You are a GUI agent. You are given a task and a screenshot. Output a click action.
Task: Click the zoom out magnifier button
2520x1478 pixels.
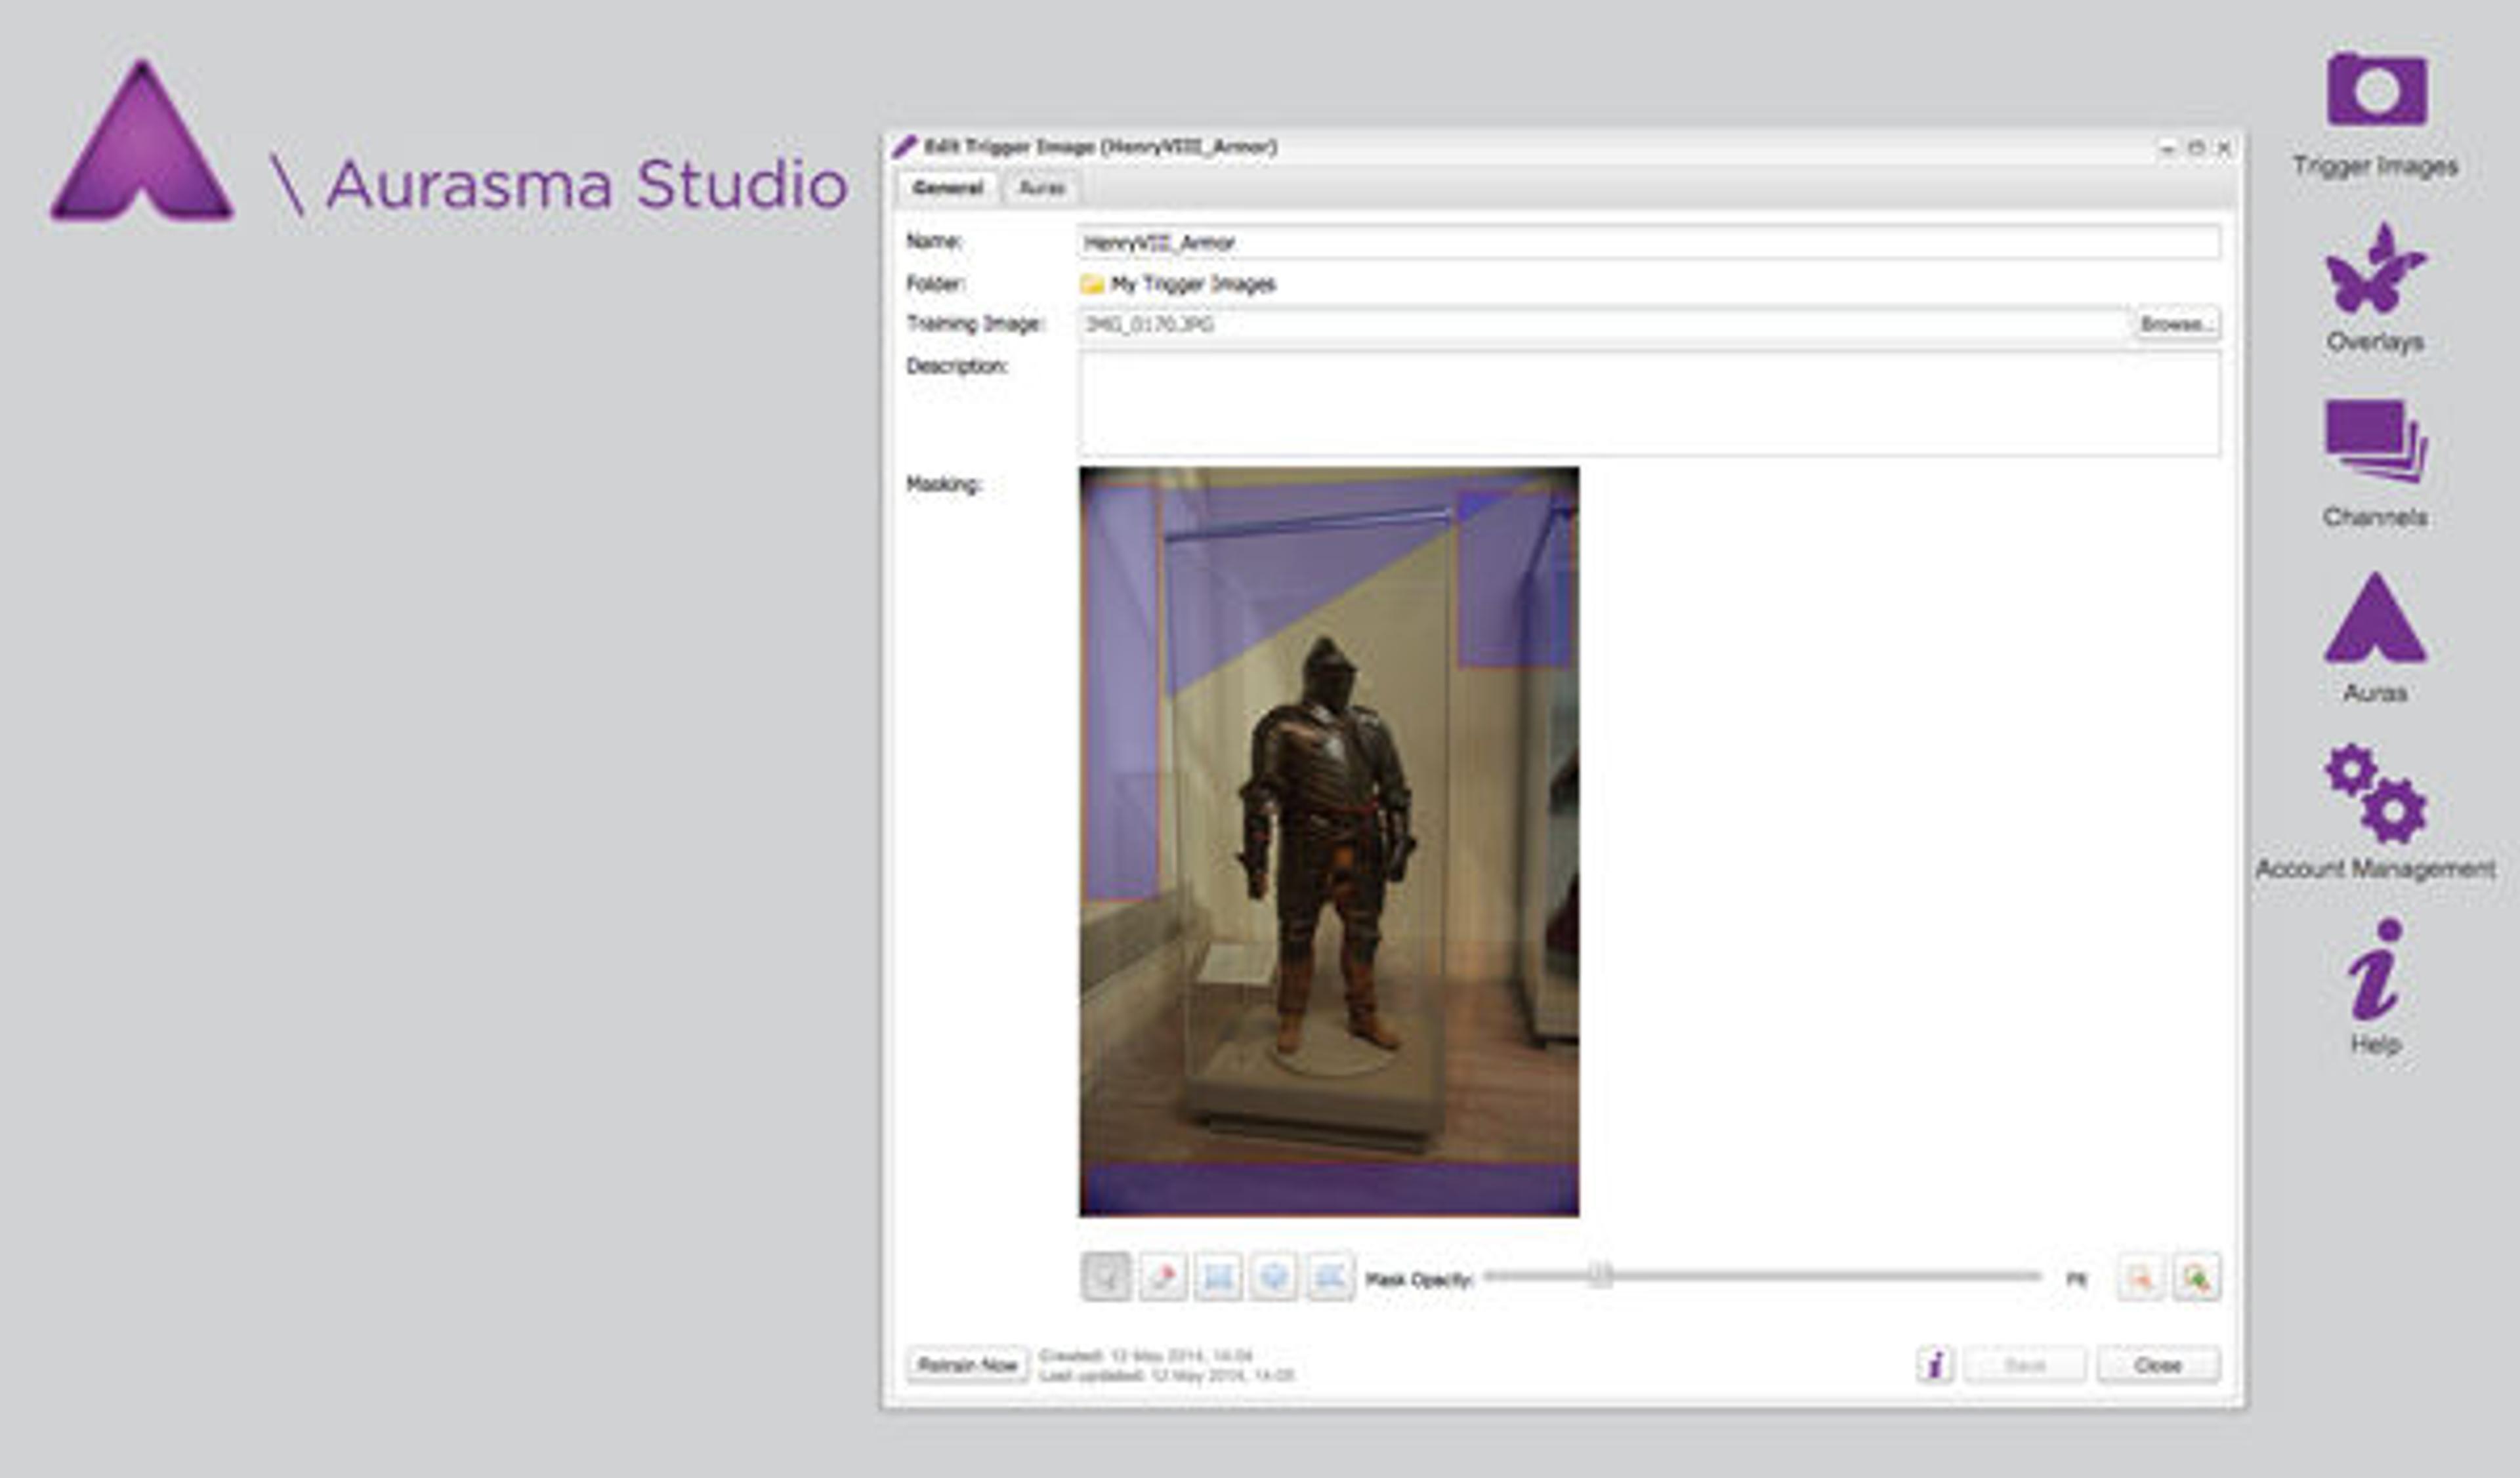pyautogui.click(x=2140, y=1277)
